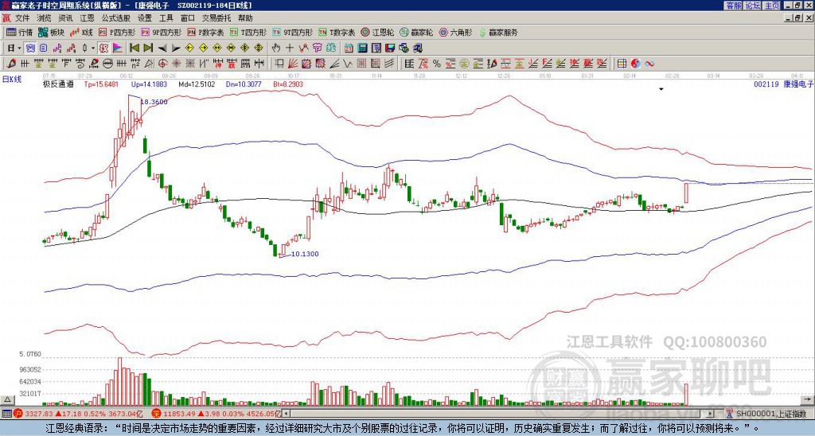
Task: Click the 主页 homepage button
Action: [772, 6]
